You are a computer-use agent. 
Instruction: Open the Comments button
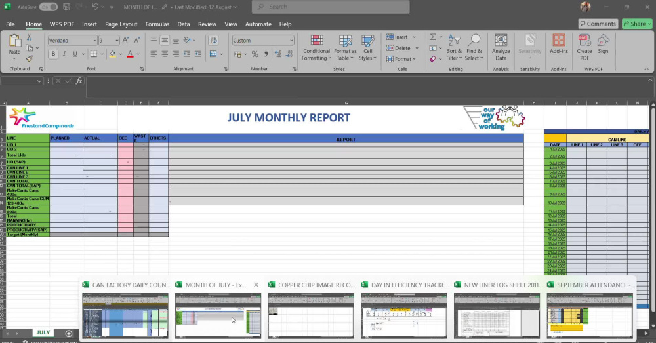pyautogui.click(x=598, y=24)
